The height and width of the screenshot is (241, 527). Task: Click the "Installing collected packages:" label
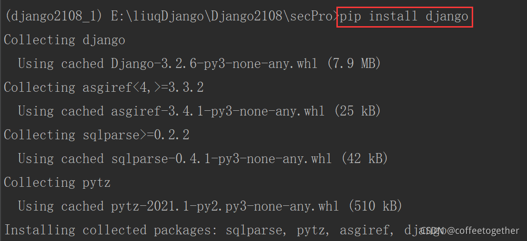111,231
